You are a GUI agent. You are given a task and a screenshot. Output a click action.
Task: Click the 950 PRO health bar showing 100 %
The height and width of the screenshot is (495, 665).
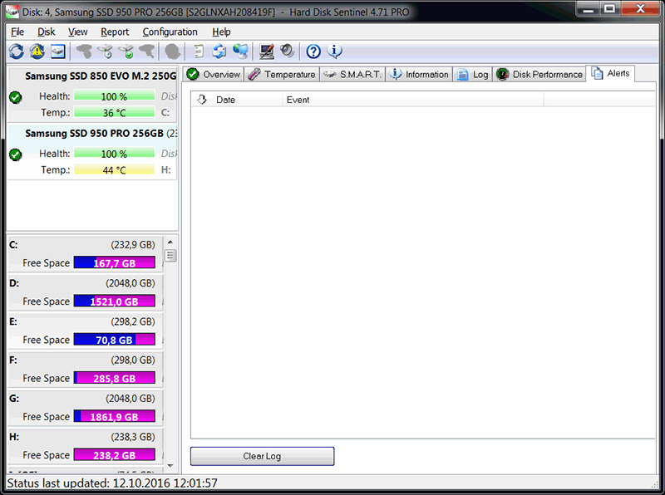[115, 154]
